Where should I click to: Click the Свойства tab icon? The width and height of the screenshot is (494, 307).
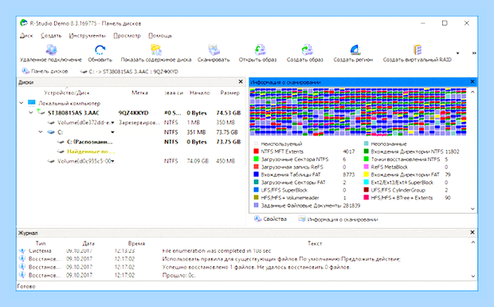click(257, 218)
